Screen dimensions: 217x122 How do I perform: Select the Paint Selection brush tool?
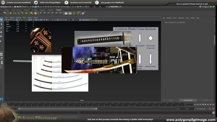click(1, 28)
